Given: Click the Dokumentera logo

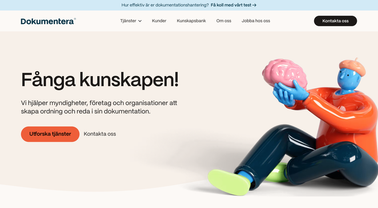Looking at the screenshot, I should (x=48, y=21).
